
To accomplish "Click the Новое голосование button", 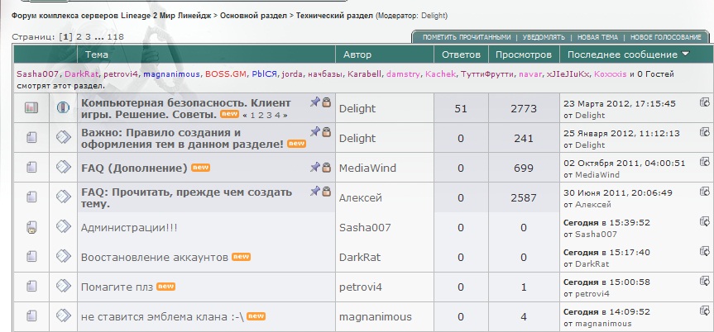I will (x=665, y=37).
